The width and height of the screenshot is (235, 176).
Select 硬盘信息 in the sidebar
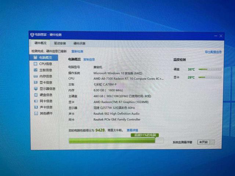46,95
